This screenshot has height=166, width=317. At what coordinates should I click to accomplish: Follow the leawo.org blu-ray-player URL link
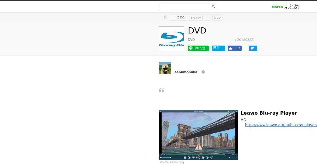[x=281, y=125]
